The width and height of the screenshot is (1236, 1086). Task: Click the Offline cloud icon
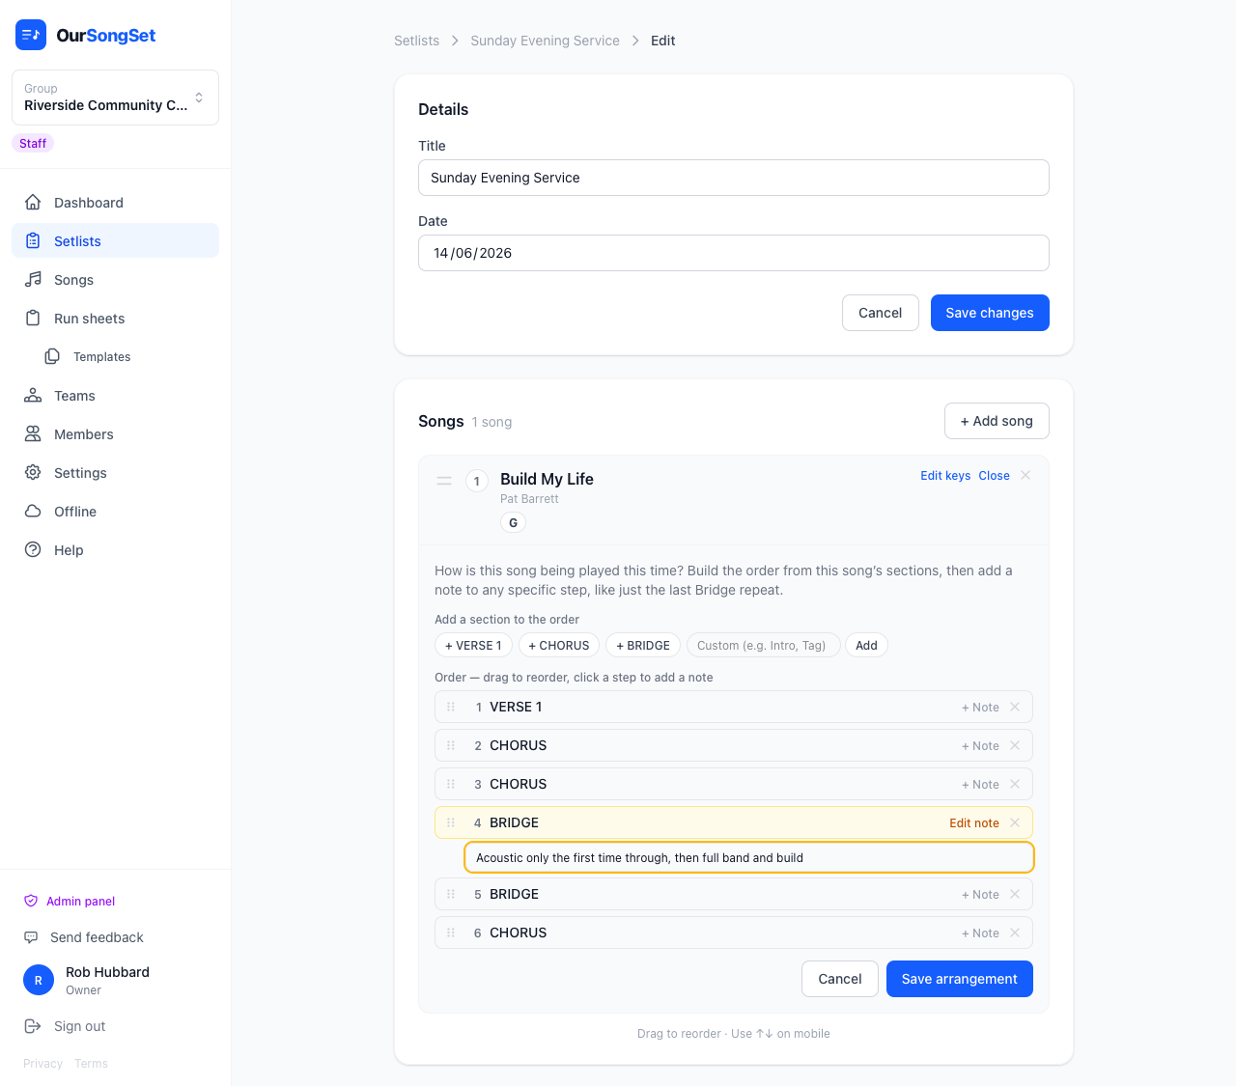point(33,512)
